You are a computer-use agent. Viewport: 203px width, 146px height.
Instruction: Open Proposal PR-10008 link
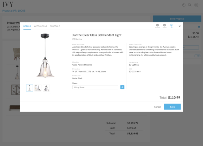(14, 11)
